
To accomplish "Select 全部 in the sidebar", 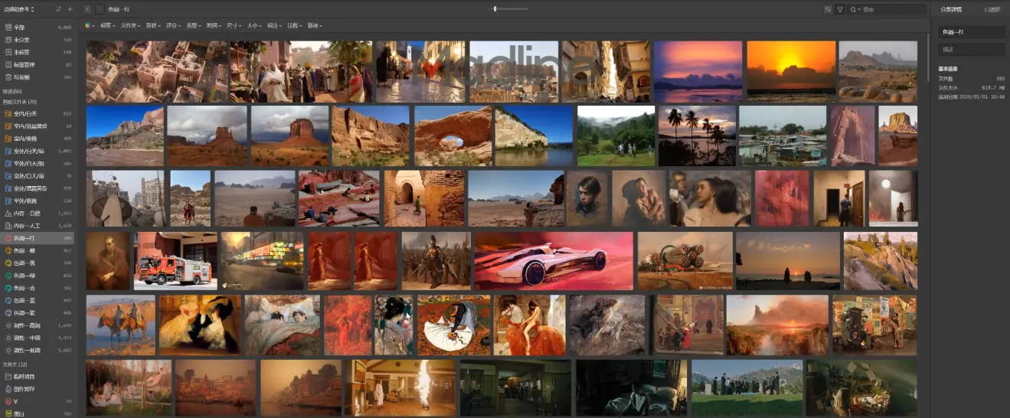I will [37, 27].
